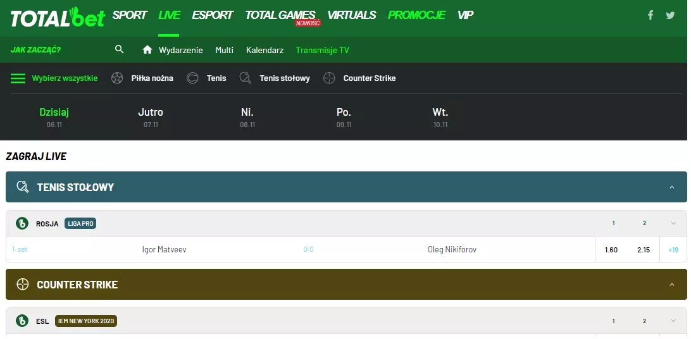Viewport: 691px width, 339px height.
Task: Click the search magnifier icon
Action: point(120,49)
